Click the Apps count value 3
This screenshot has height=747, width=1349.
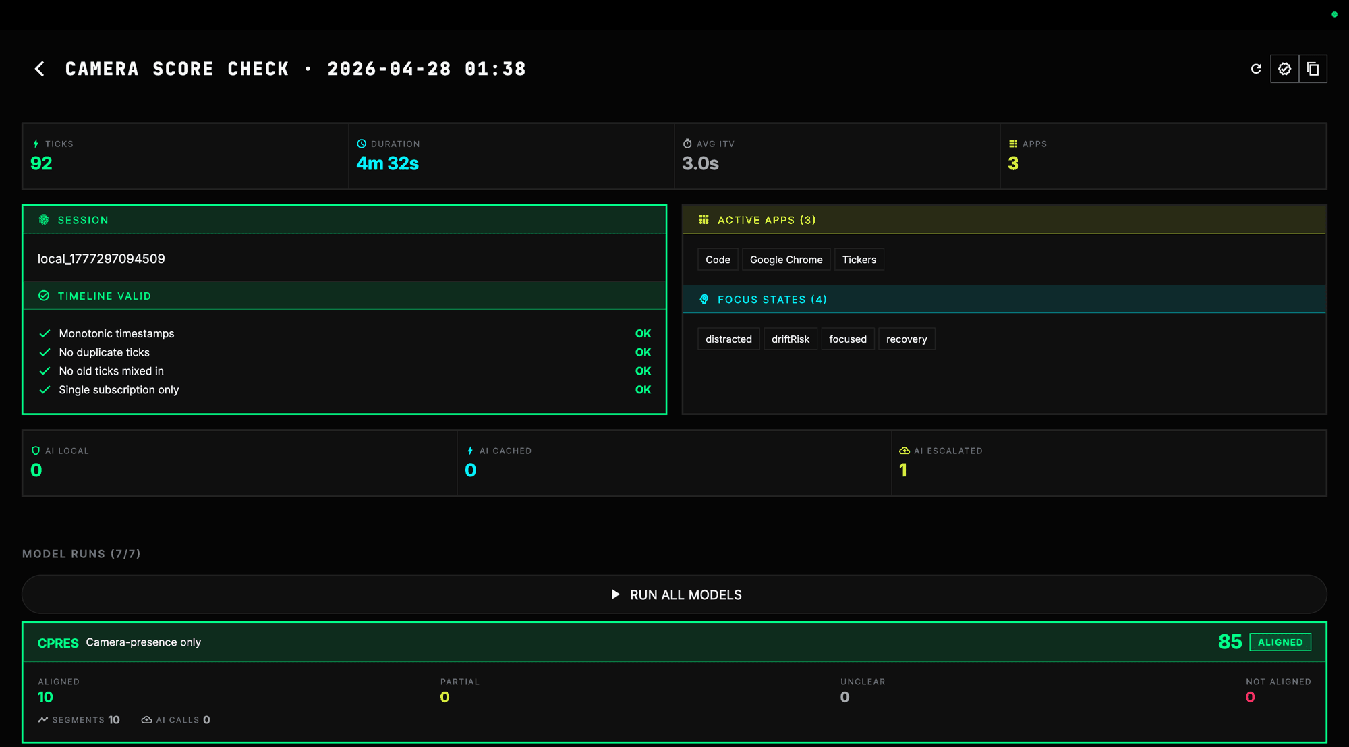(1013, 163)
